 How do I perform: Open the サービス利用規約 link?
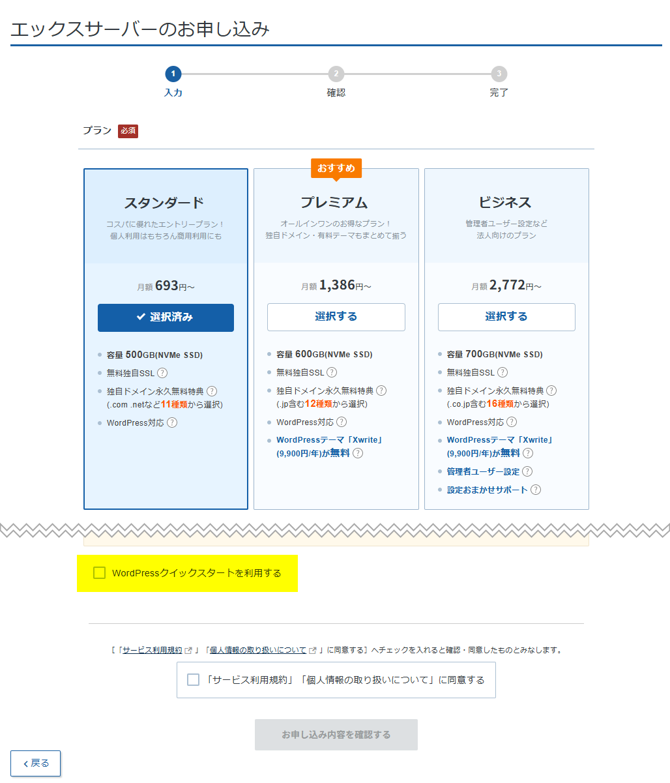point(153,650)
